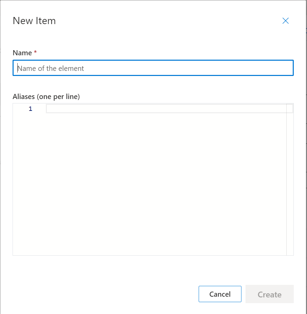Viewport: 307px width, 314px height.
Task: Click the "Name" field label
Action: click(22, 53)
